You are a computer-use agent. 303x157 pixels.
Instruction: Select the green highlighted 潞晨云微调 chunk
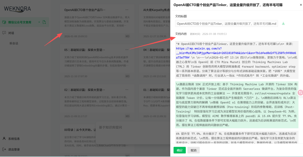tap(237, 105)
